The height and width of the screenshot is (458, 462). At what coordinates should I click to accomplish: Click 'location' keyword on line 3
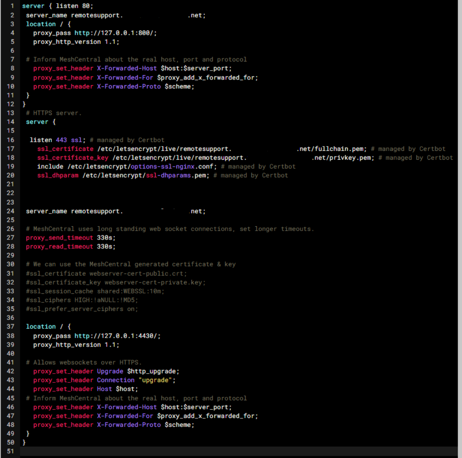tap(41, 24)
